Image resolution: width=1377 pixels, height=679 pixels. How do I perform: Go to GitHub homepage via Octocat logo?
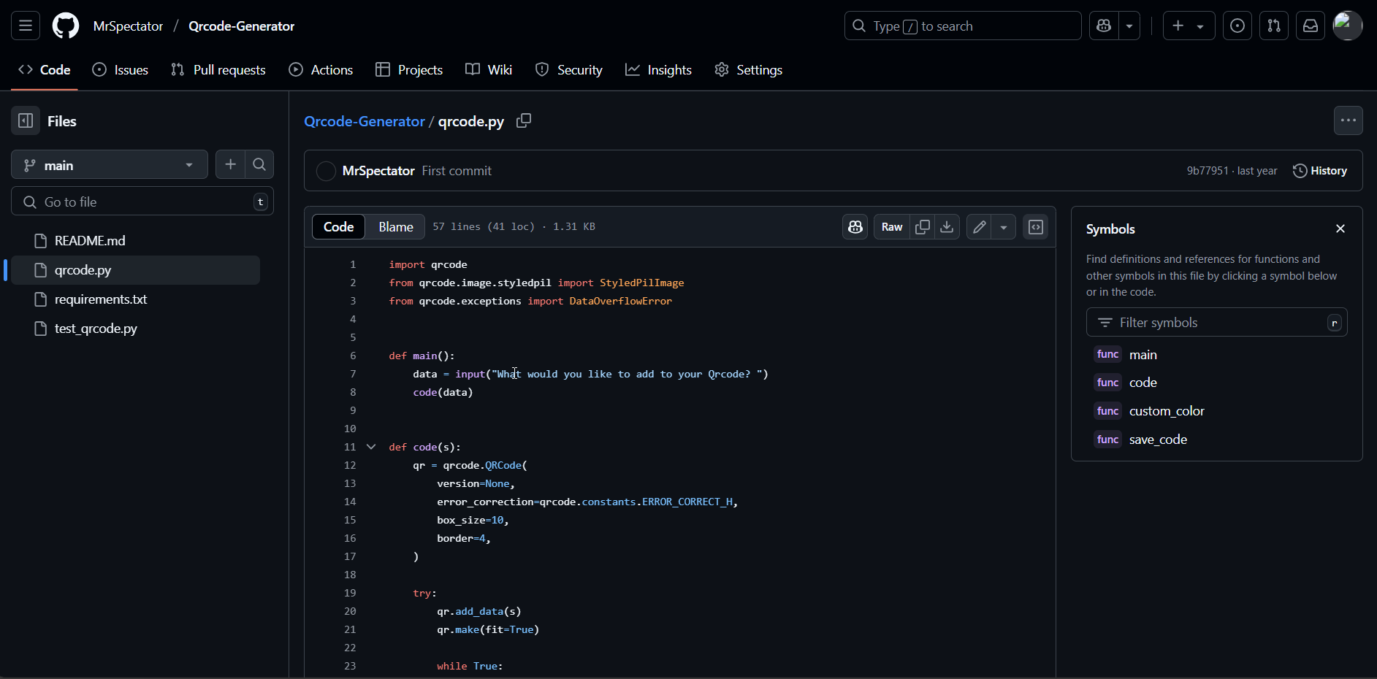click(x=66, y=26)
